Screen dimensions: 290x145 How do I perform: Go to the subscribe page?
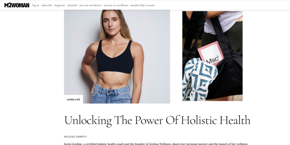47,5
